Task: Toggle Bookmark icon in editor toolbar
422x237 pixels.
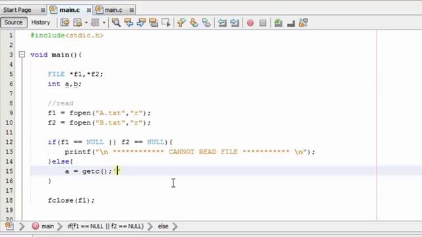Action: [x=206, y=22]
